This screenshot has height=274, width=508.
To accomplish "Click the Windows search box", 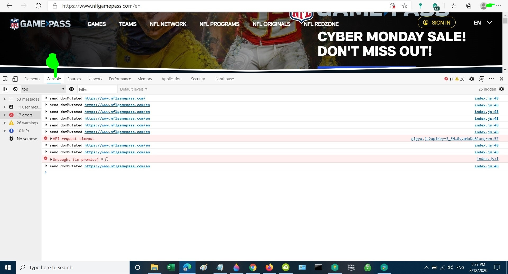I will 73,267.
